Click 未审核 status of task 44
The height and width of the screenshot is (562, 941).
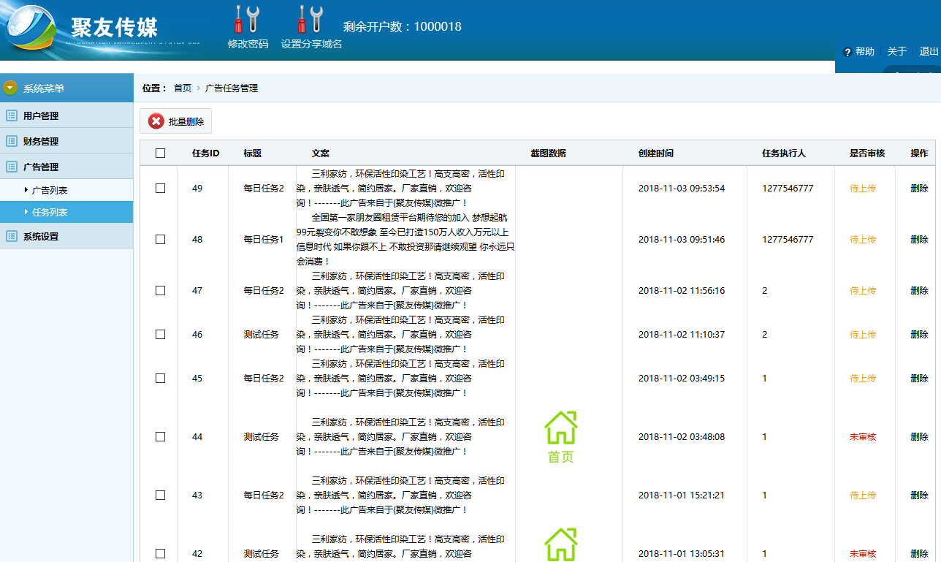click(x=863, y=437)
